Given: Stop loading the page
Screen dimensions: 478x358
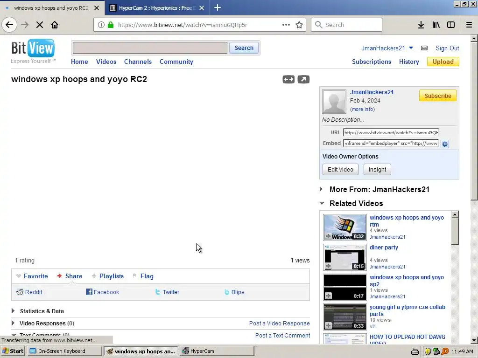Looking at the screenshot, I should tap(40, 25).
